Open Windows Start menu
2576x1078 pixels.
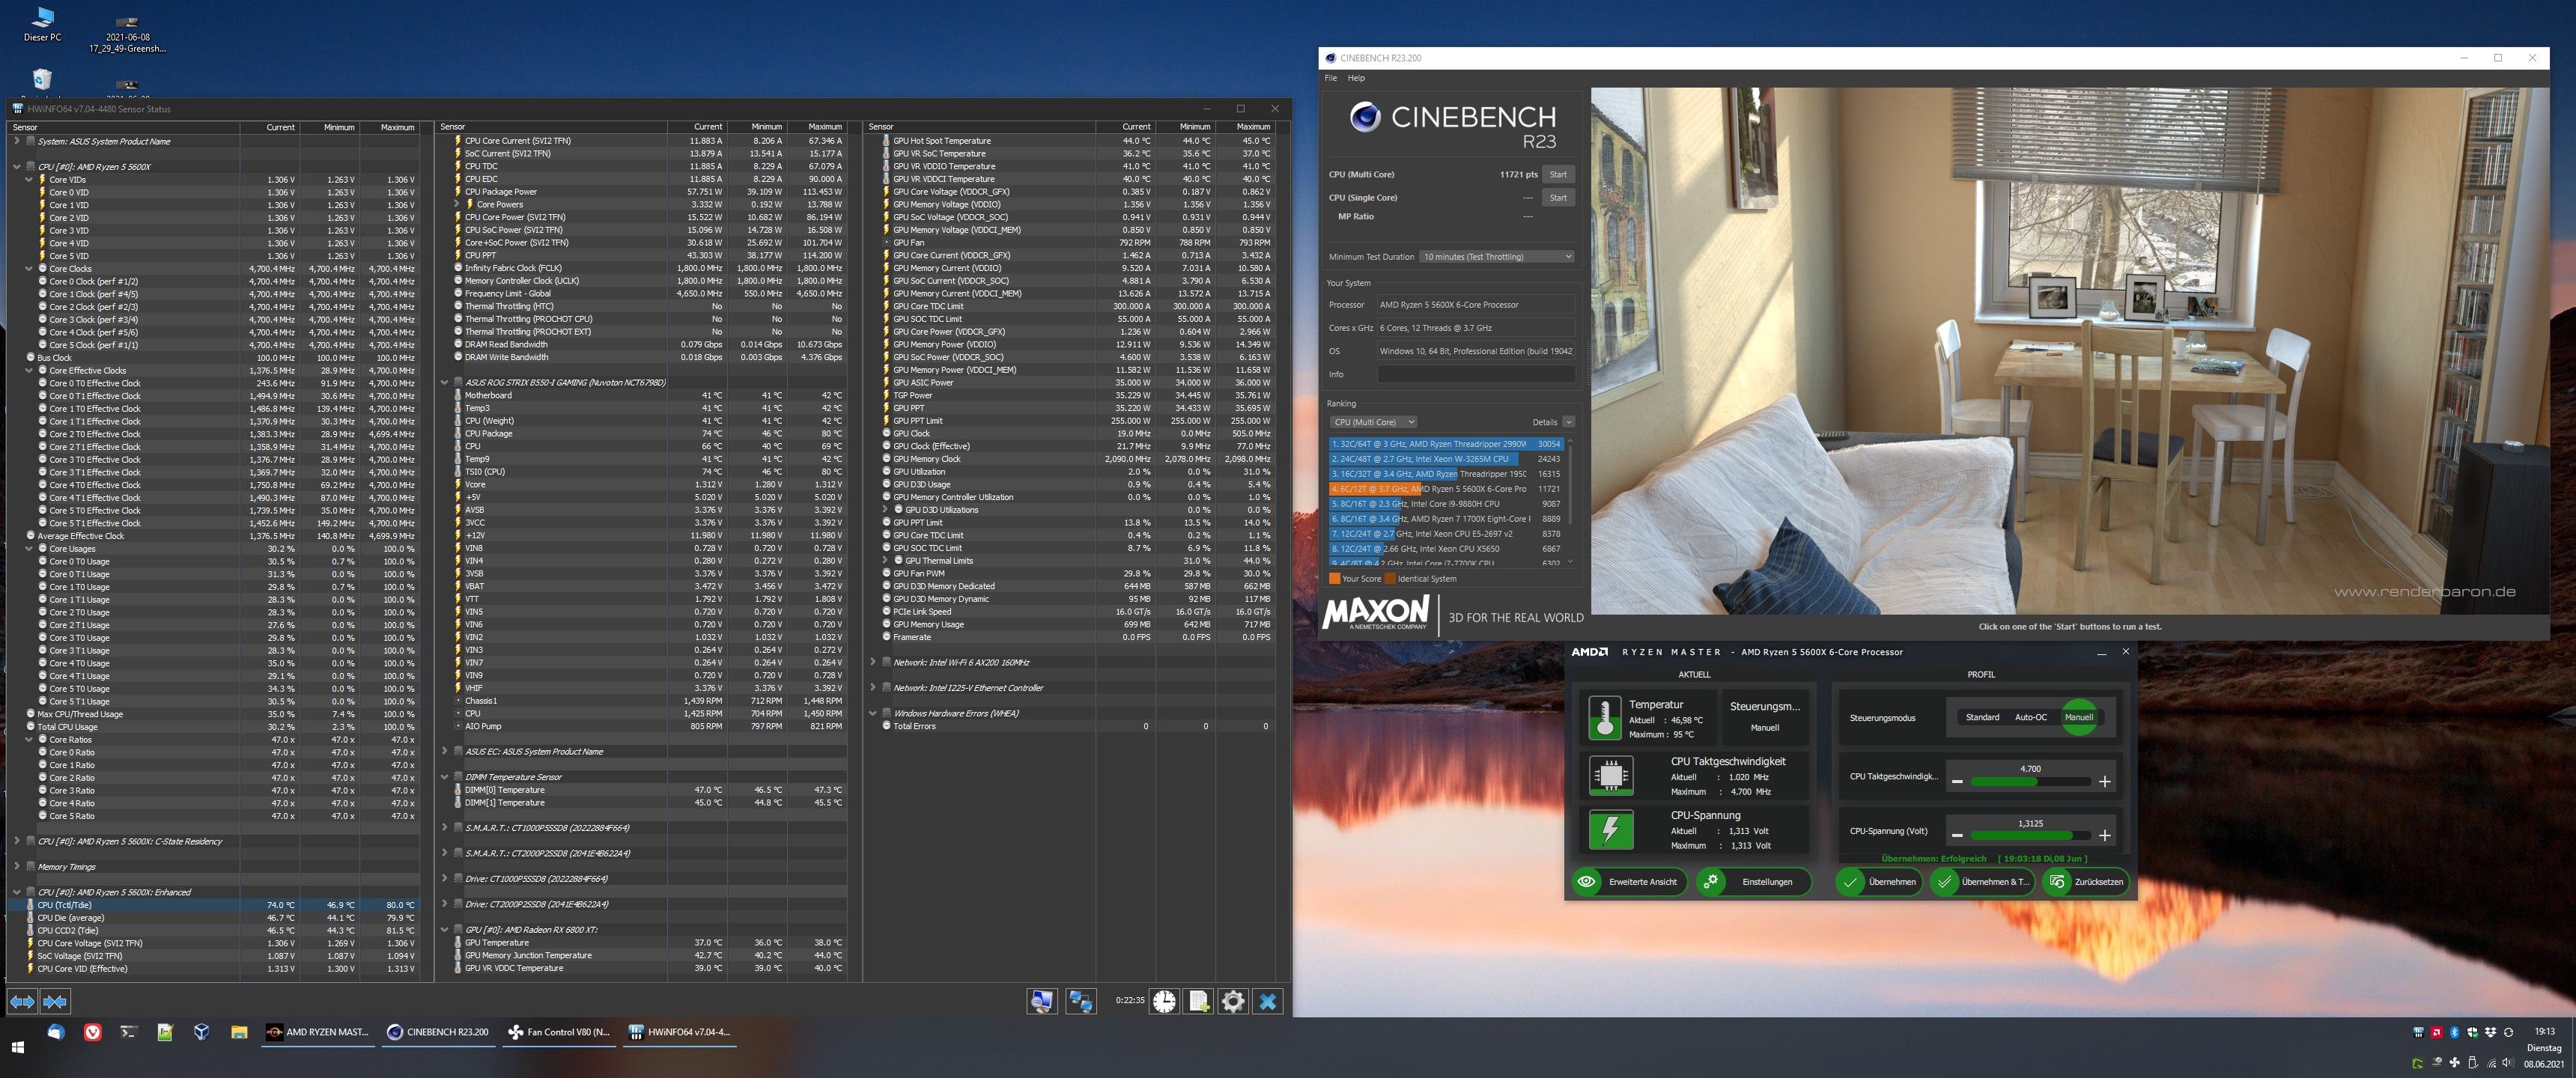tap(17, 1047)
